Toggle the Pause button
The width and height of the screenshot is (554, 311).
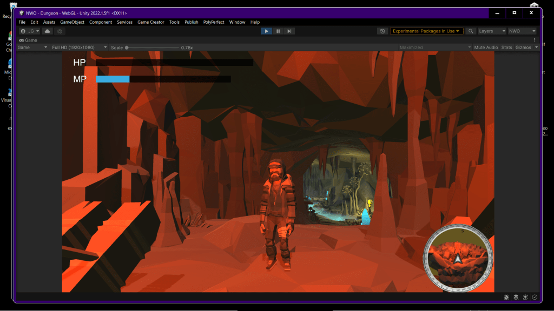tap(278, 31)
